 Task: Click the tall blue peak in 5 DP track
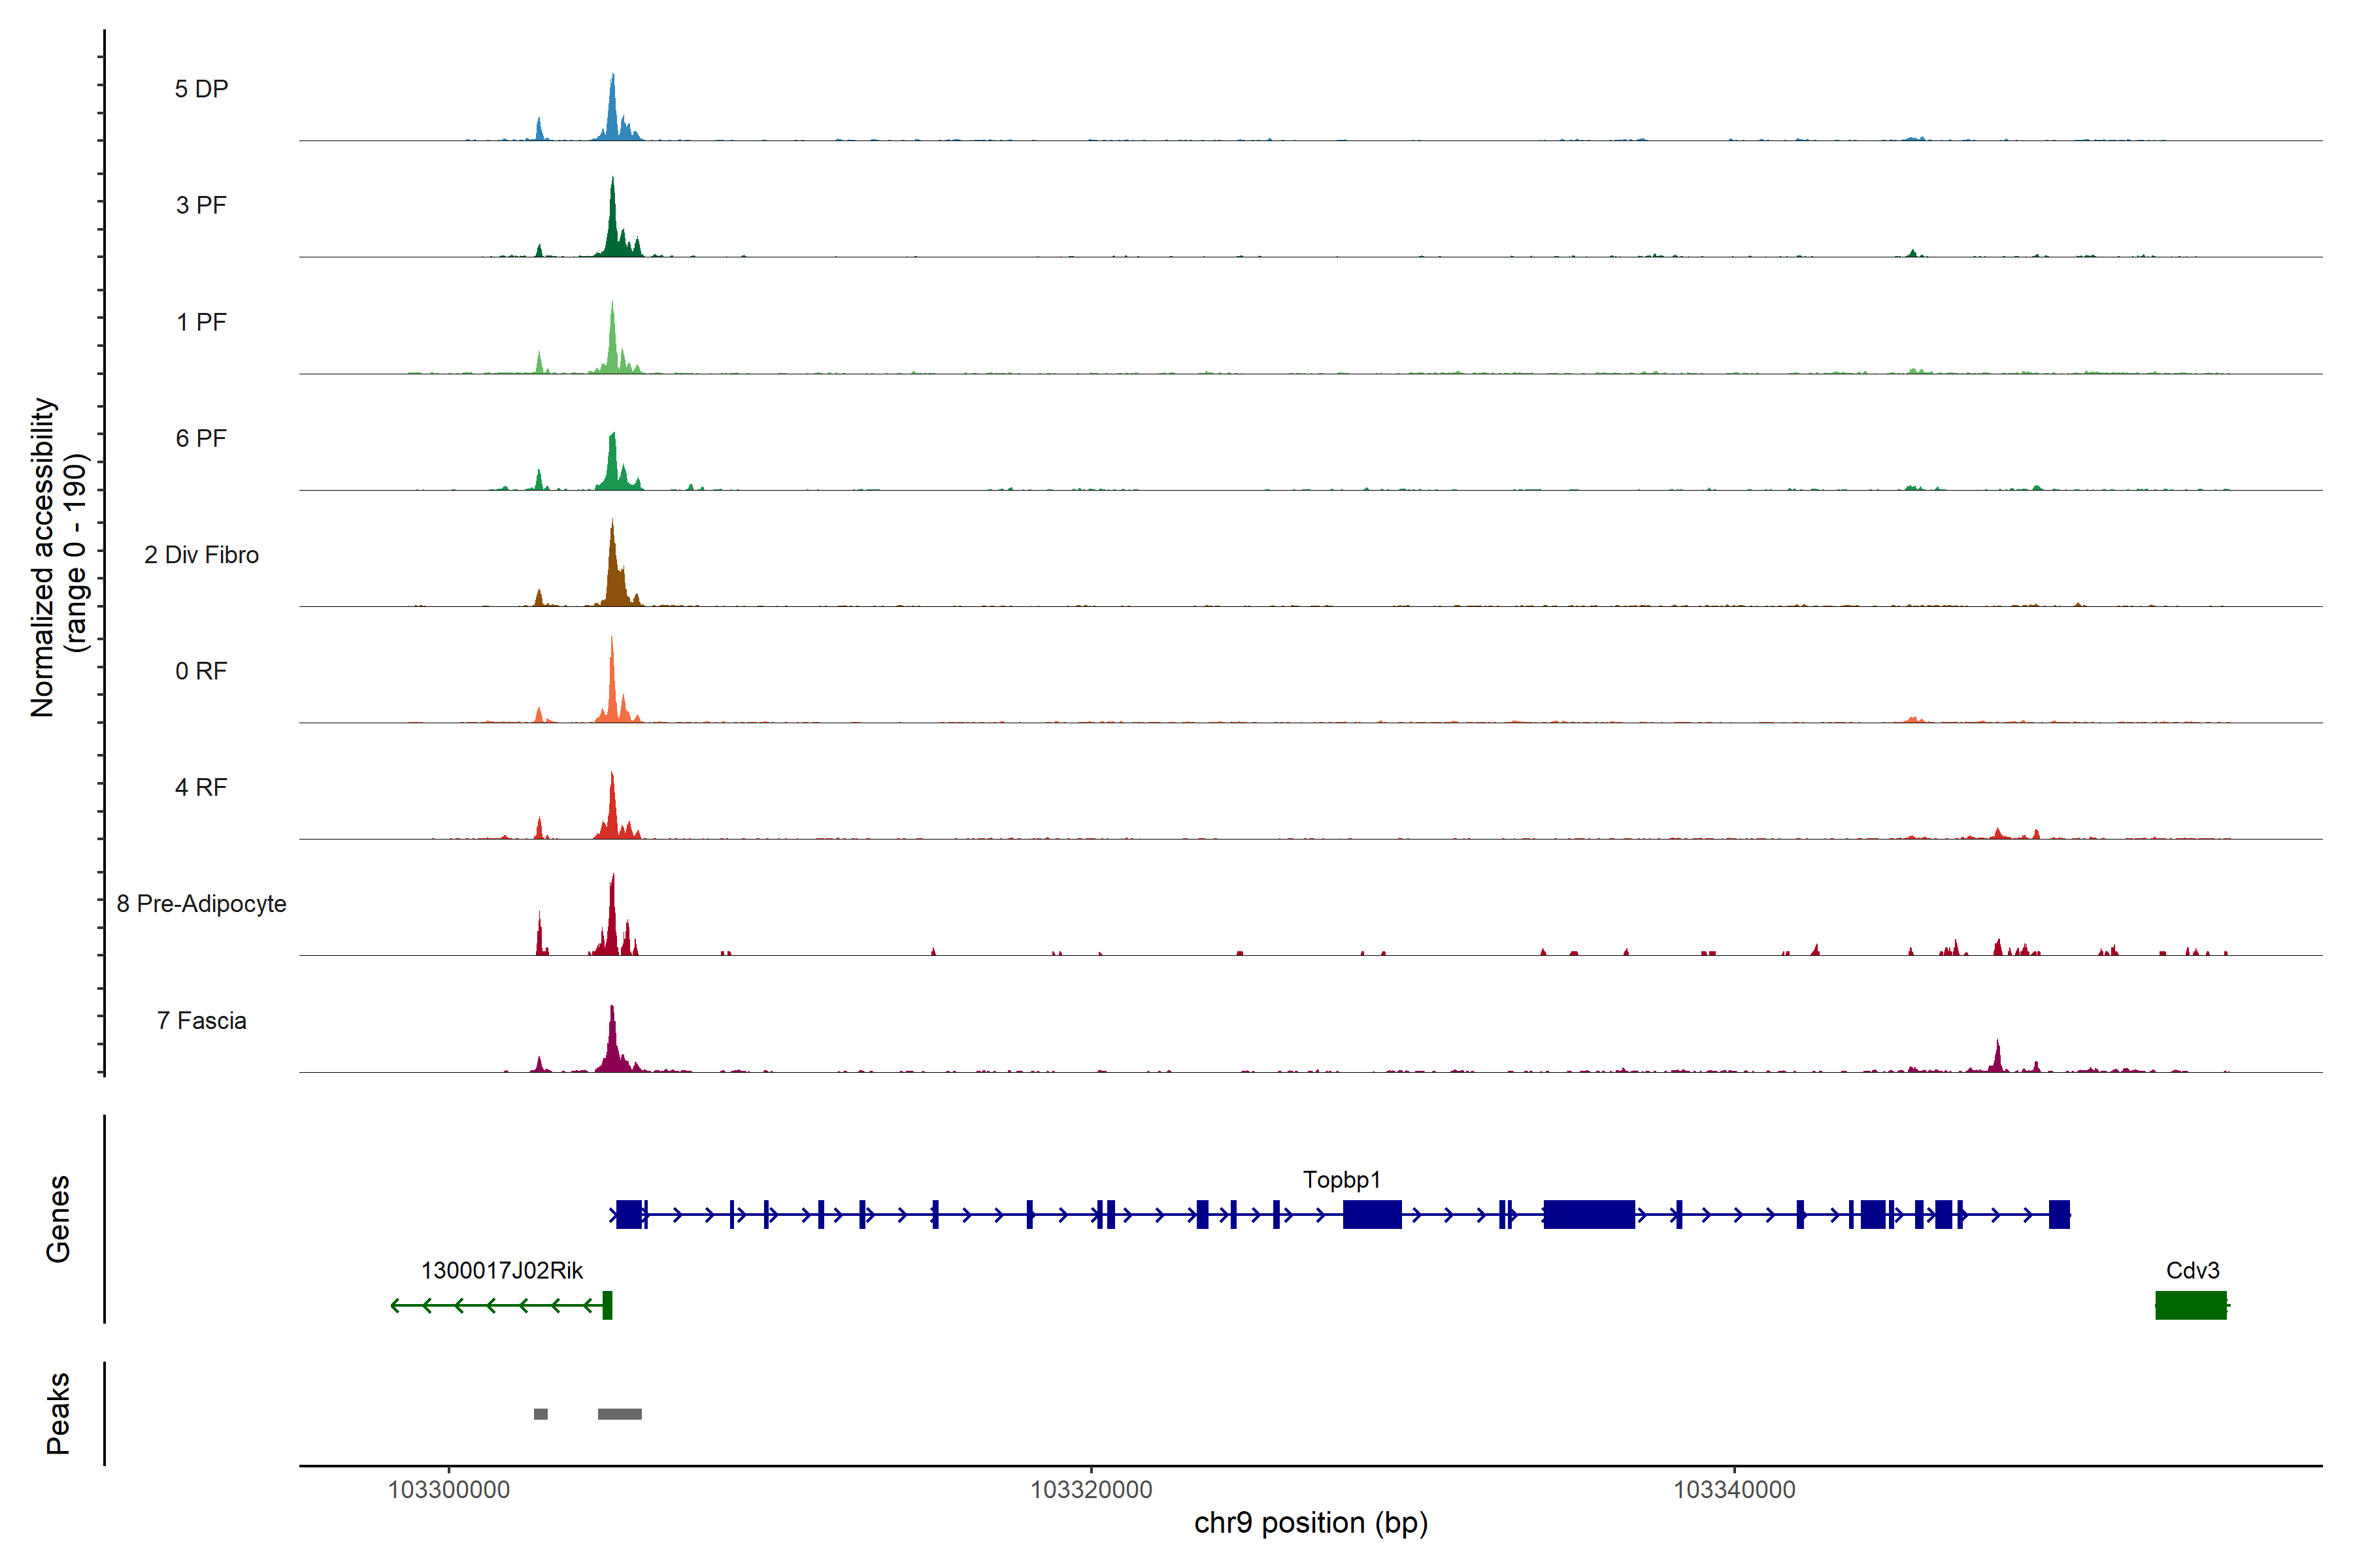[x=612, y=110]
